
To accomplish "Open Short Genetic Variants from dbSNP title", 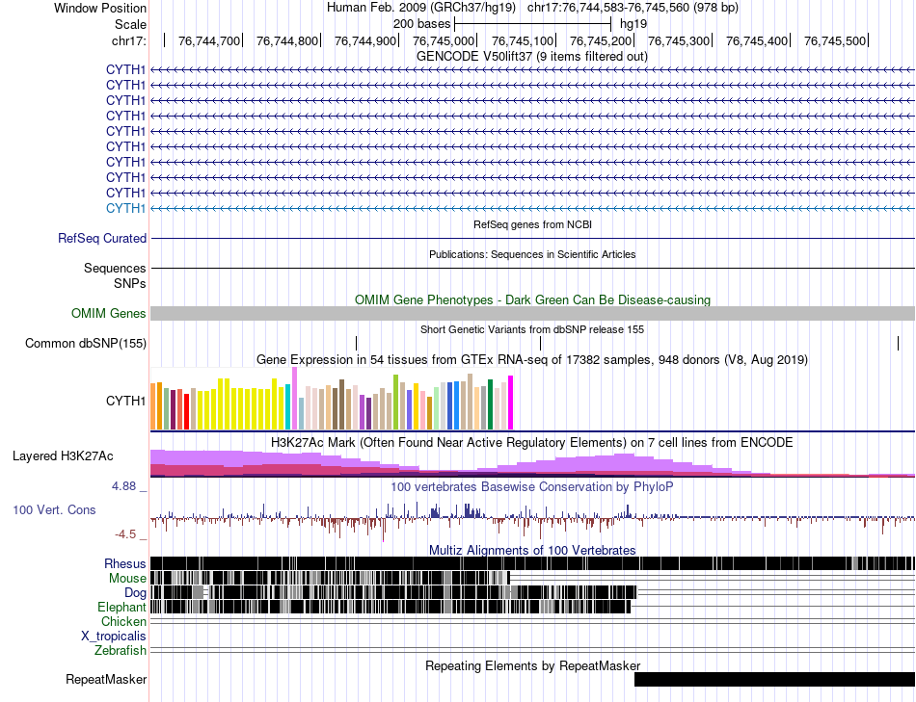I will pos(532,329).
